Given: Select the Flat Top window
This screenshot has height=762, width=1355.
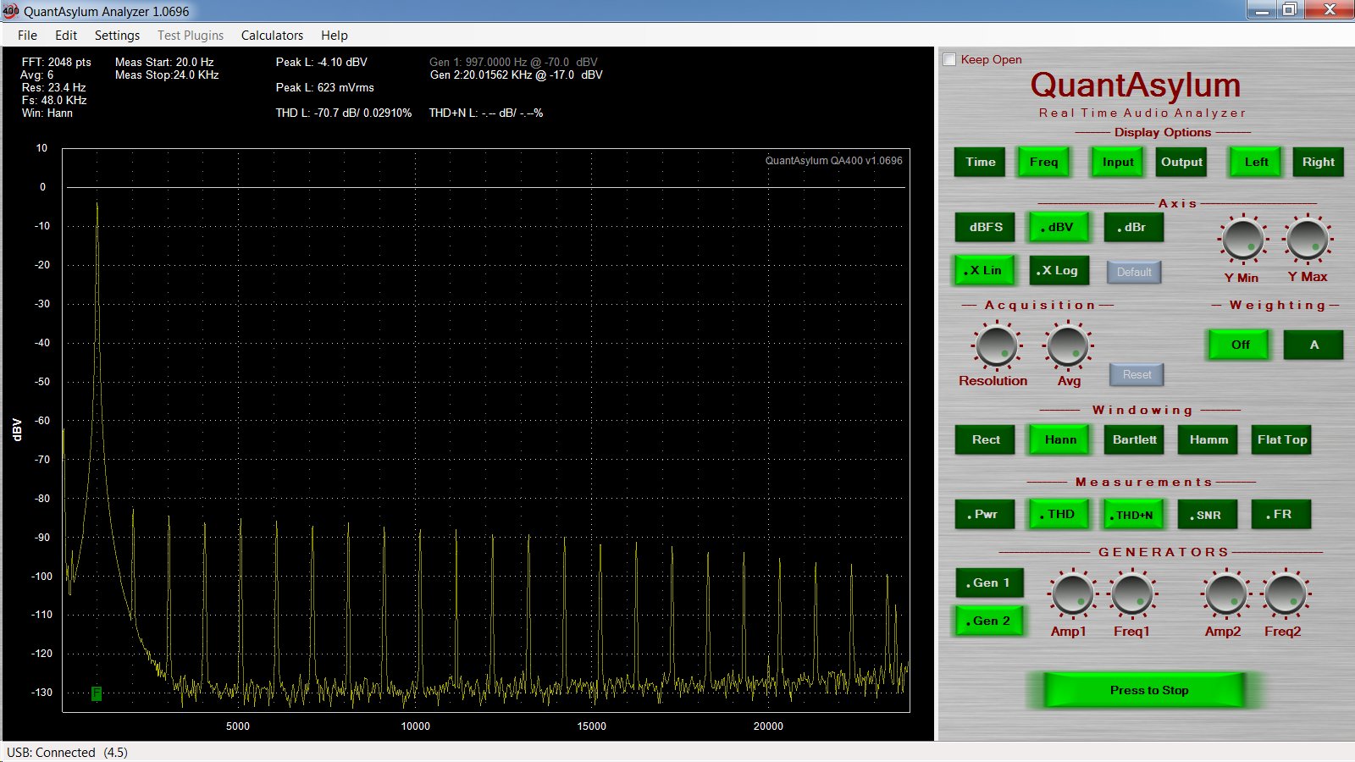Looking at the screenshot, I should [1282, 439].
